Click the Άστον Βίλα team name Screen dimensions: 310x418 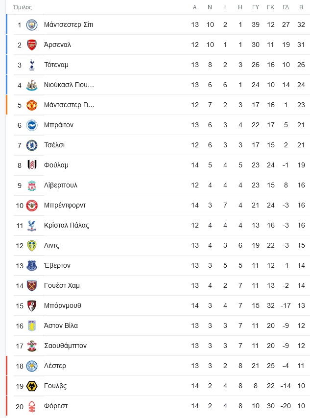point(61,325)
